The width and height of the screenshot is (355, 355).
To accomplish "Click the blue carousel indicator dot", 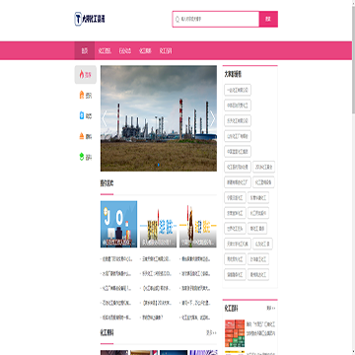I will 159,165.
